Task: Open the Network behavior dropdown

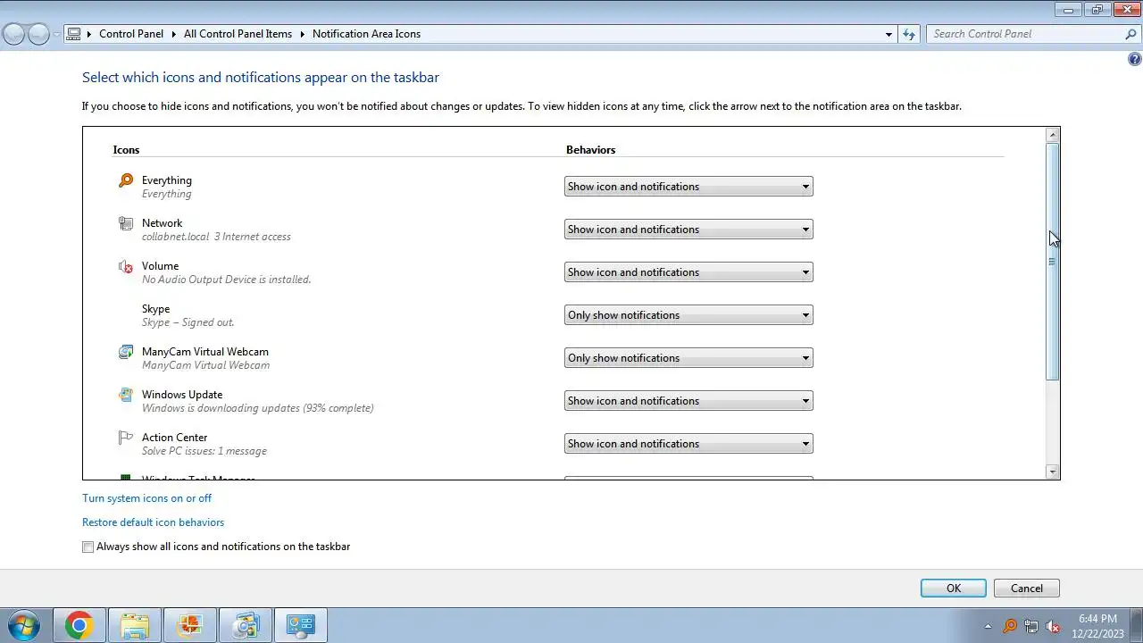Action: click(688, 230)
